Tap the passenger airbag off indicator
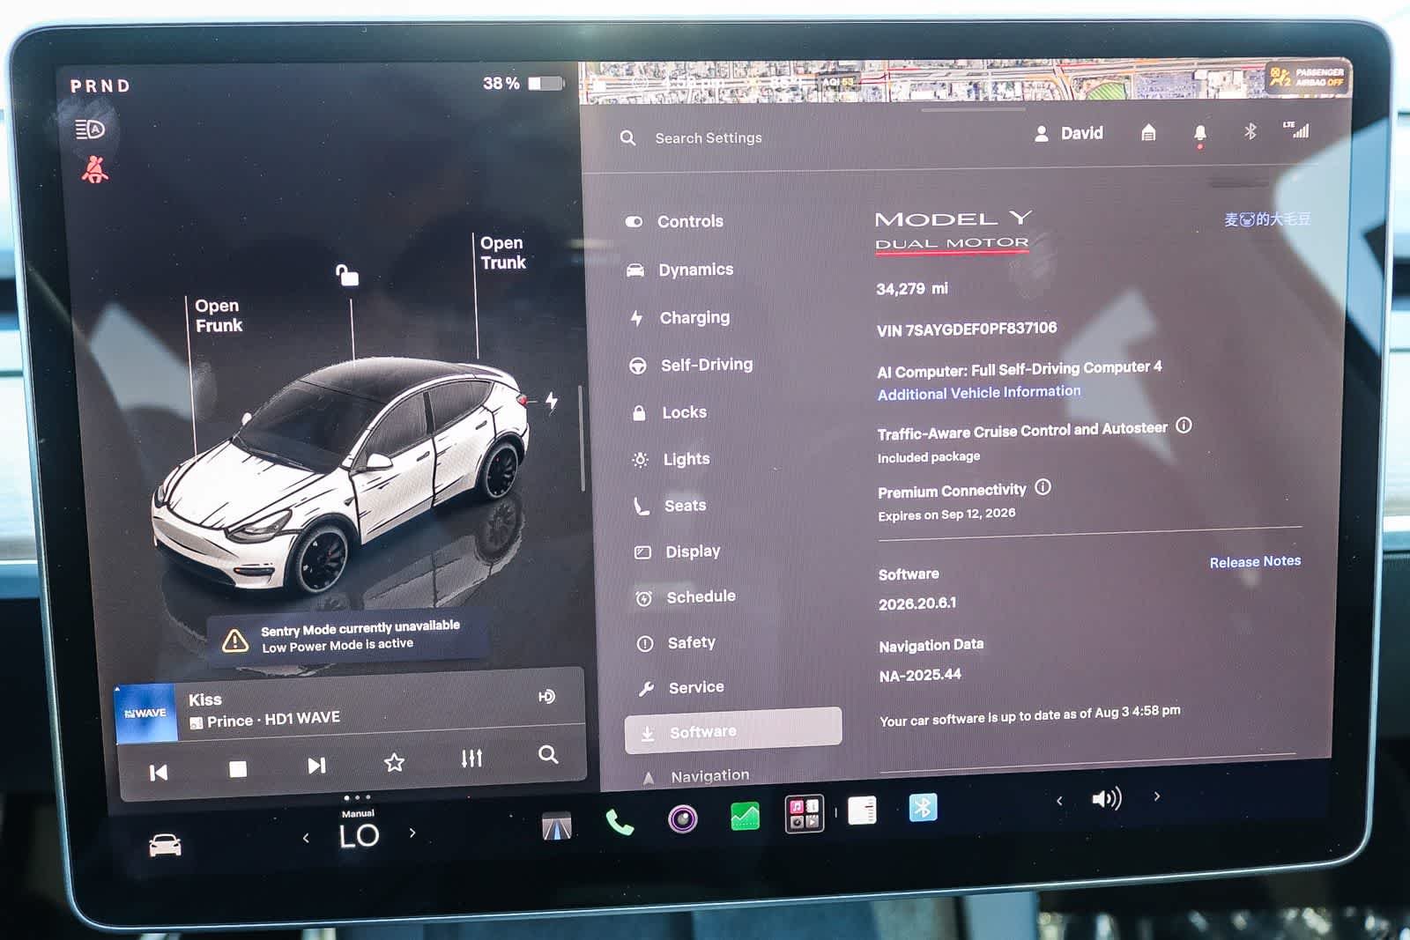 pyautogui.click(x=1307, y=78)
